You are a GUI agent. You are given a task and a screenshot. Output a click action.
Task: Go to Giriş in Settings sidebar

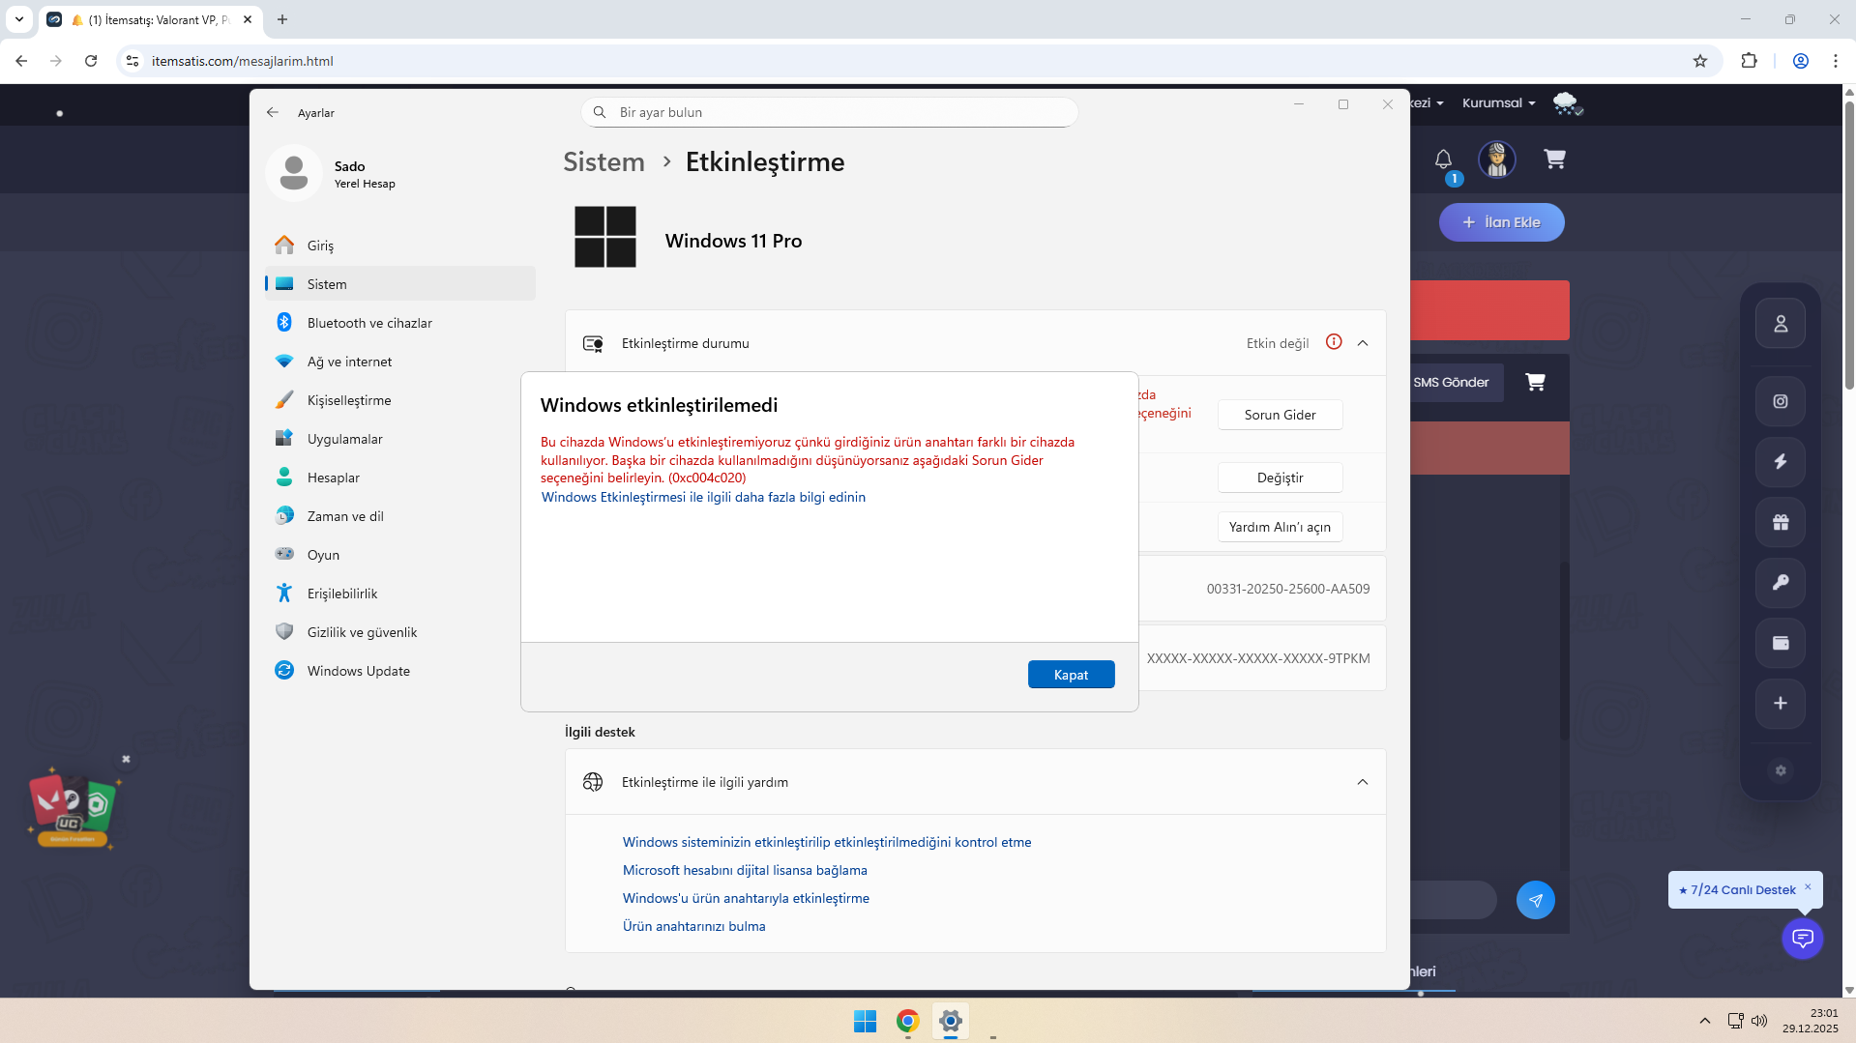coord(399,246)
